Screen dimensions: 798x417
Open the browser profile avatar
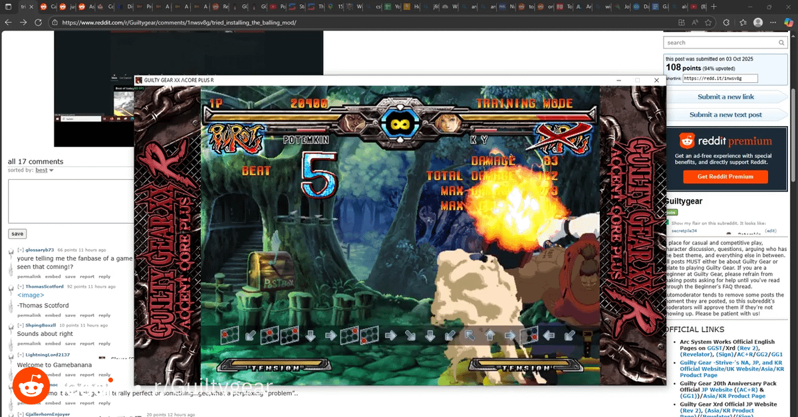[x=758, y=22]
